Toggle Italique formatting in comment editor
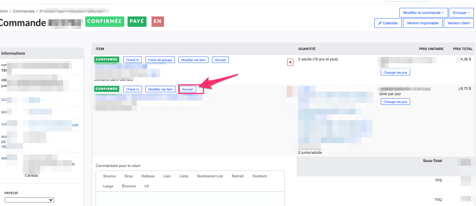Image resolution: width=476 pixels, height=206 pixels. point(148,176)
